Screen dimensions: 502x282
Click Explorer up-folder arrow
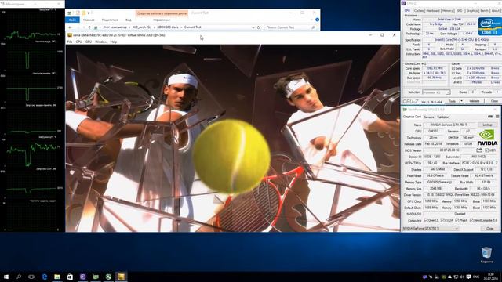[89, 27]
